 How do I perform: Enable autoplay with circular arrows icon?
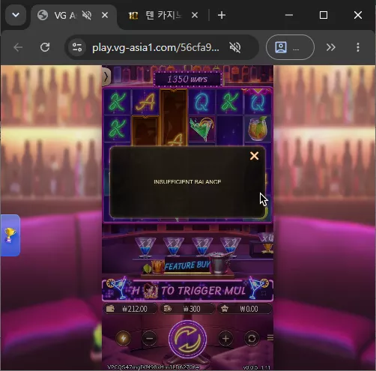pos(252,339)
